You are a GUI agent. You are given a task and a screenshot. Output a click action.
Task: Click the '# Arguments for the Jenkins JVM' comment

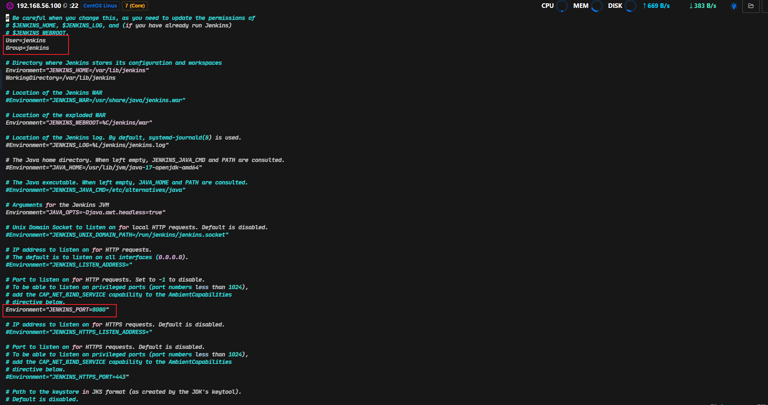[x=57, y=205]
